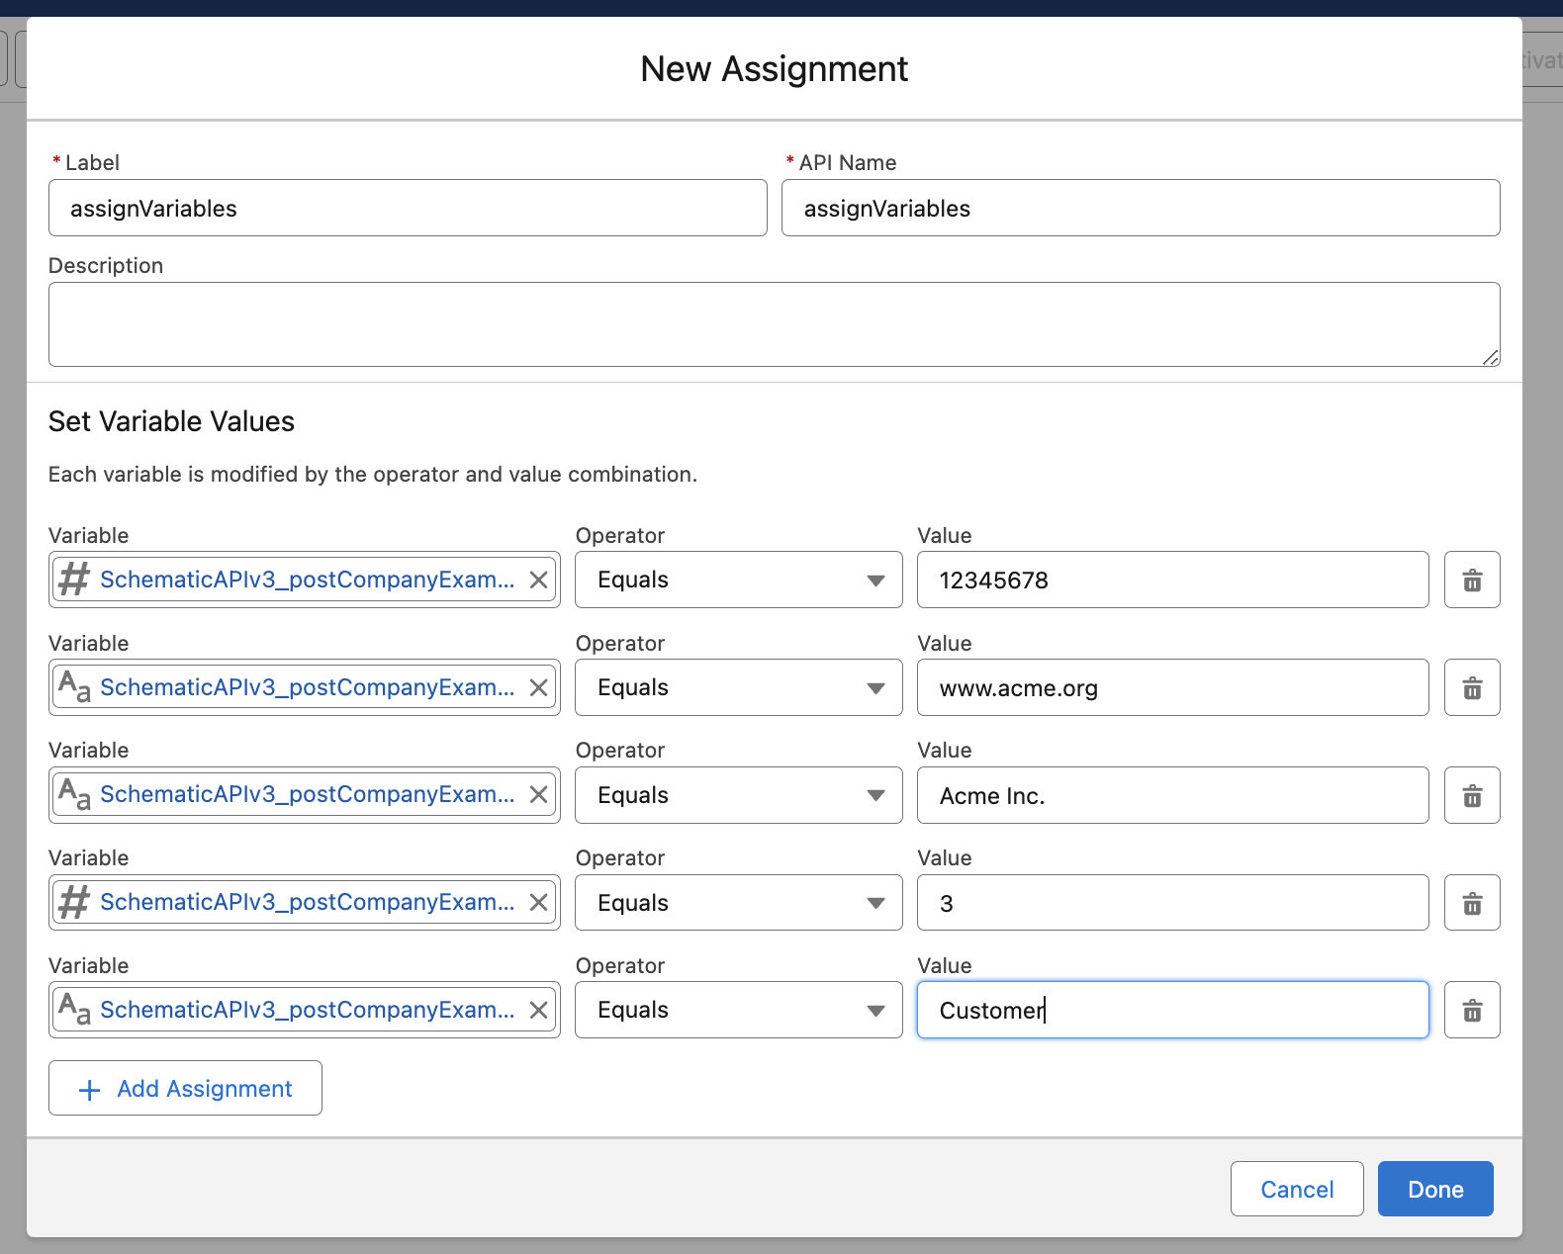
Task: Open Operator dropdown for Acme Inc. row
Action: (x=738, y=795)
